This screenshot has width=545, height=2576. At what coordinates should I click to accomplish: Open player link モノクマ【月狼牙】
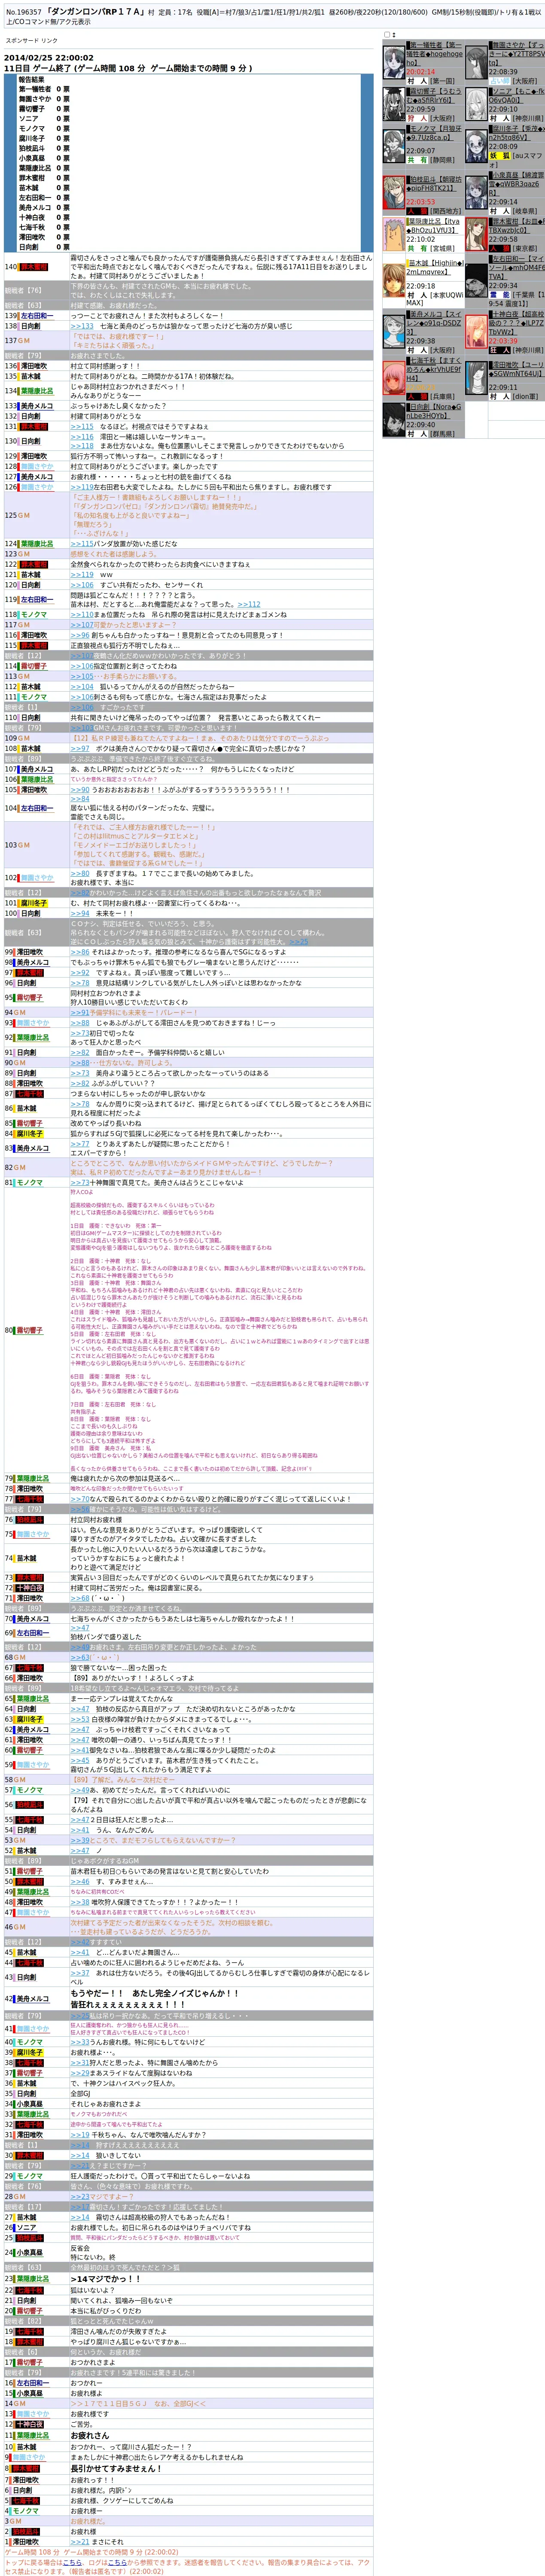[x=434, y=133]
